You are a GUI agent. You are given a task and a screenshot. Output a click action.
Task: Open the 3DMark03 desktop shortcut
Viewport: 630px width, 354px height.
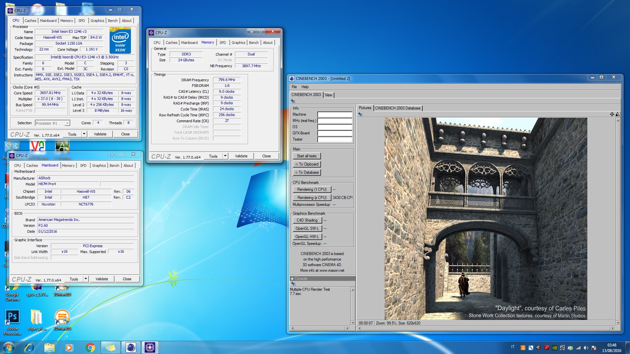point(62,292)
